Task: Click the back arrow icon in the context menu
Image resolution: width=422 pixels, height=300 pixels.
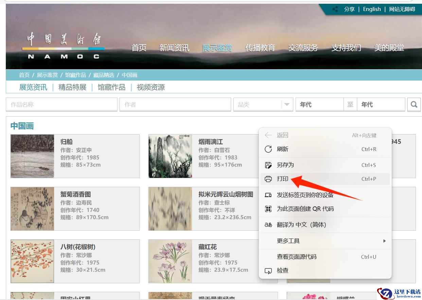Action: click(268, 135)
